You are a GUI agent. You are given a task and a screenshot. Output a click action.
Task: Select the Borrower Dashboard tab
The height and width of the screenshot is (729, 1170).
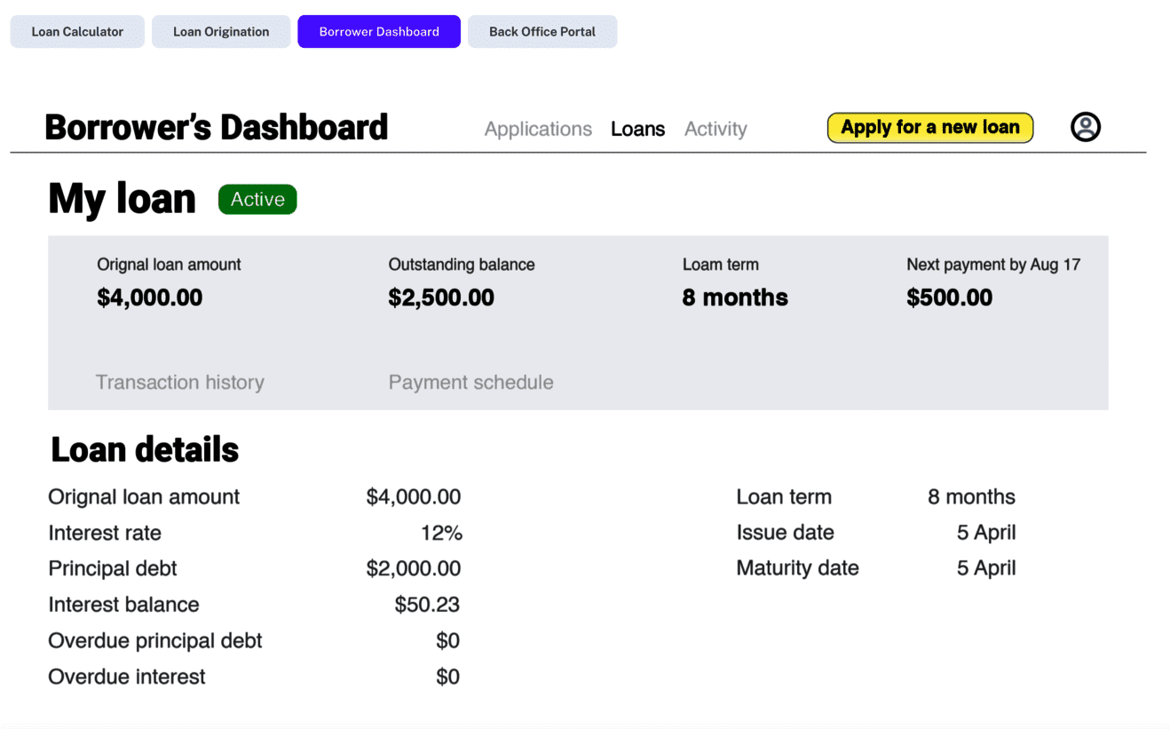tap(379, 32)
